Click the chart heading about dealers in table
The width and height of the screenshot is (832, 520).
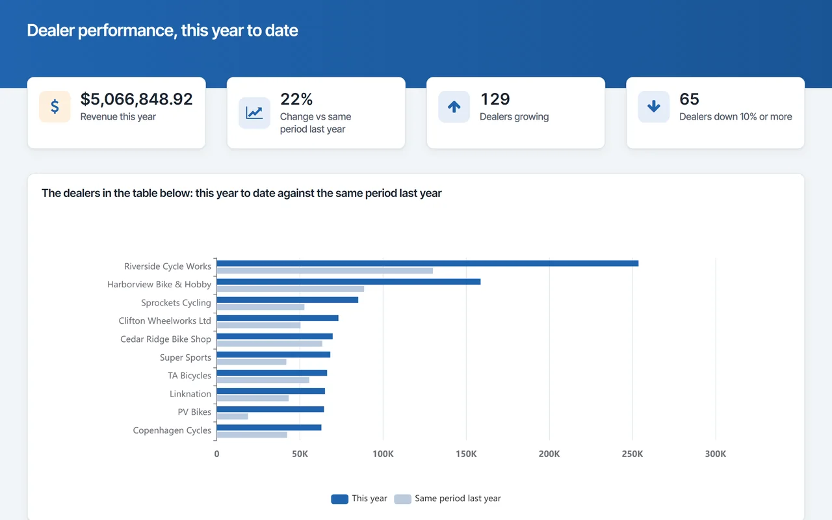tap(242, 193)
